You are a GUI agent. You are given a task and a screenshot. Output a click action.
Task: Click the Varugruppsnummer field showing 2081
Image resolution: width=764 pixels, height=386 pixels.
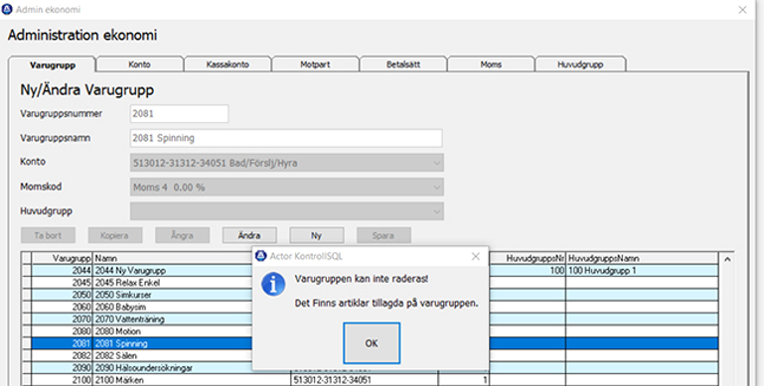(179, 114)
